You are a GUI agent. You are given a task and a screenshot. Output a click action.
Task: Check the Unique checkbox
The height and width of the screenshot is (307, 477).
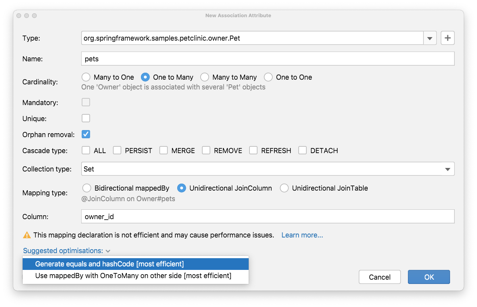(86, 118)
